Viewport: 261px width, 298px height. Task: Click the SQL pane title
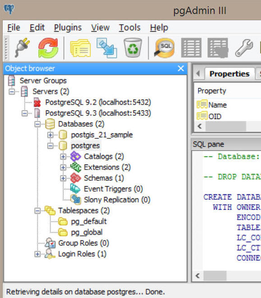[x=208, y=144]
